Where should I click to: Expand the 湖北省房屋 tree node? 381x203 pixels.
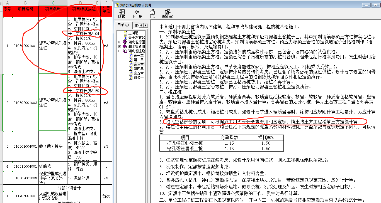(x=120, y=42)
